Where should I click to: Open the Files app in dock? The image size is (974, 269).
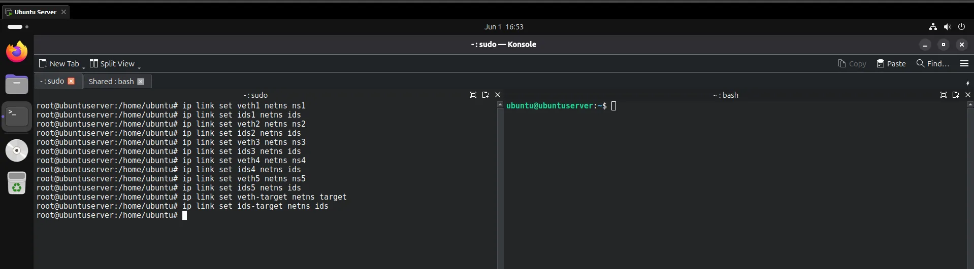tap(17, 84)
